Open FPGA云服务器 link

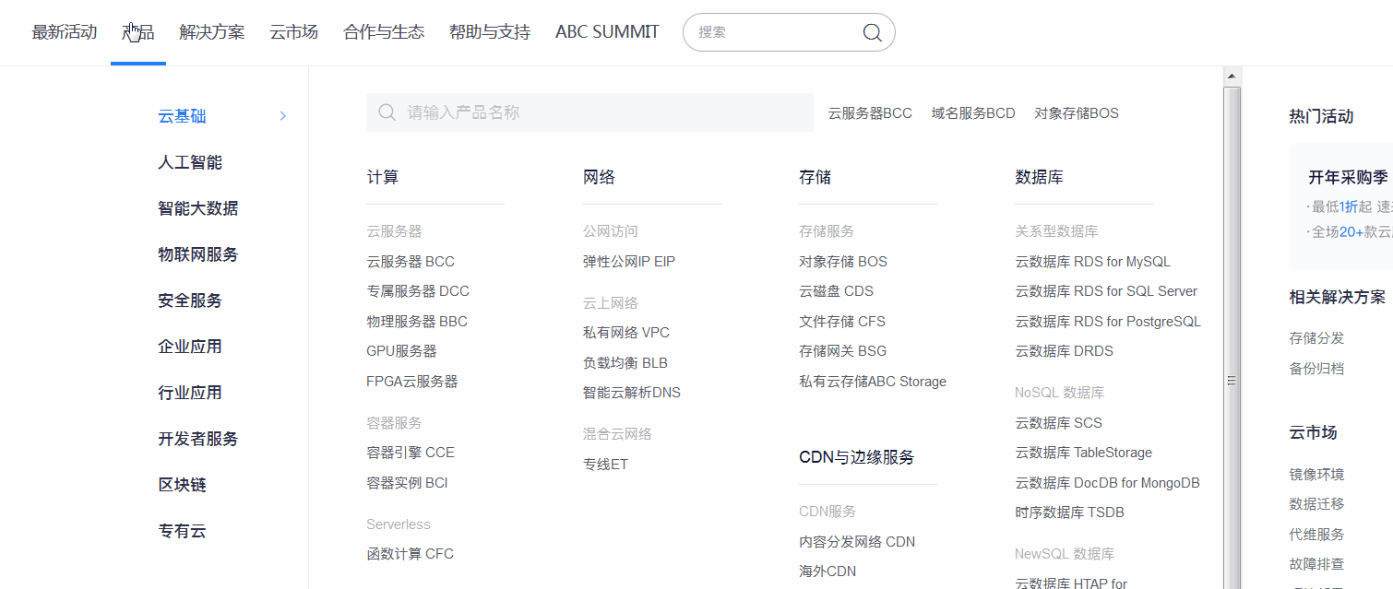412,382
